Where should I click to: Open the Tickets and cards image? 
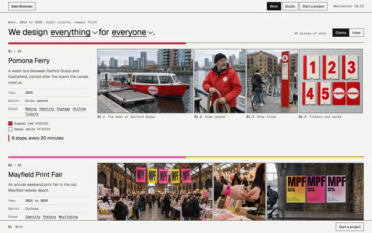pyautogui.click(x=331, y=81)
